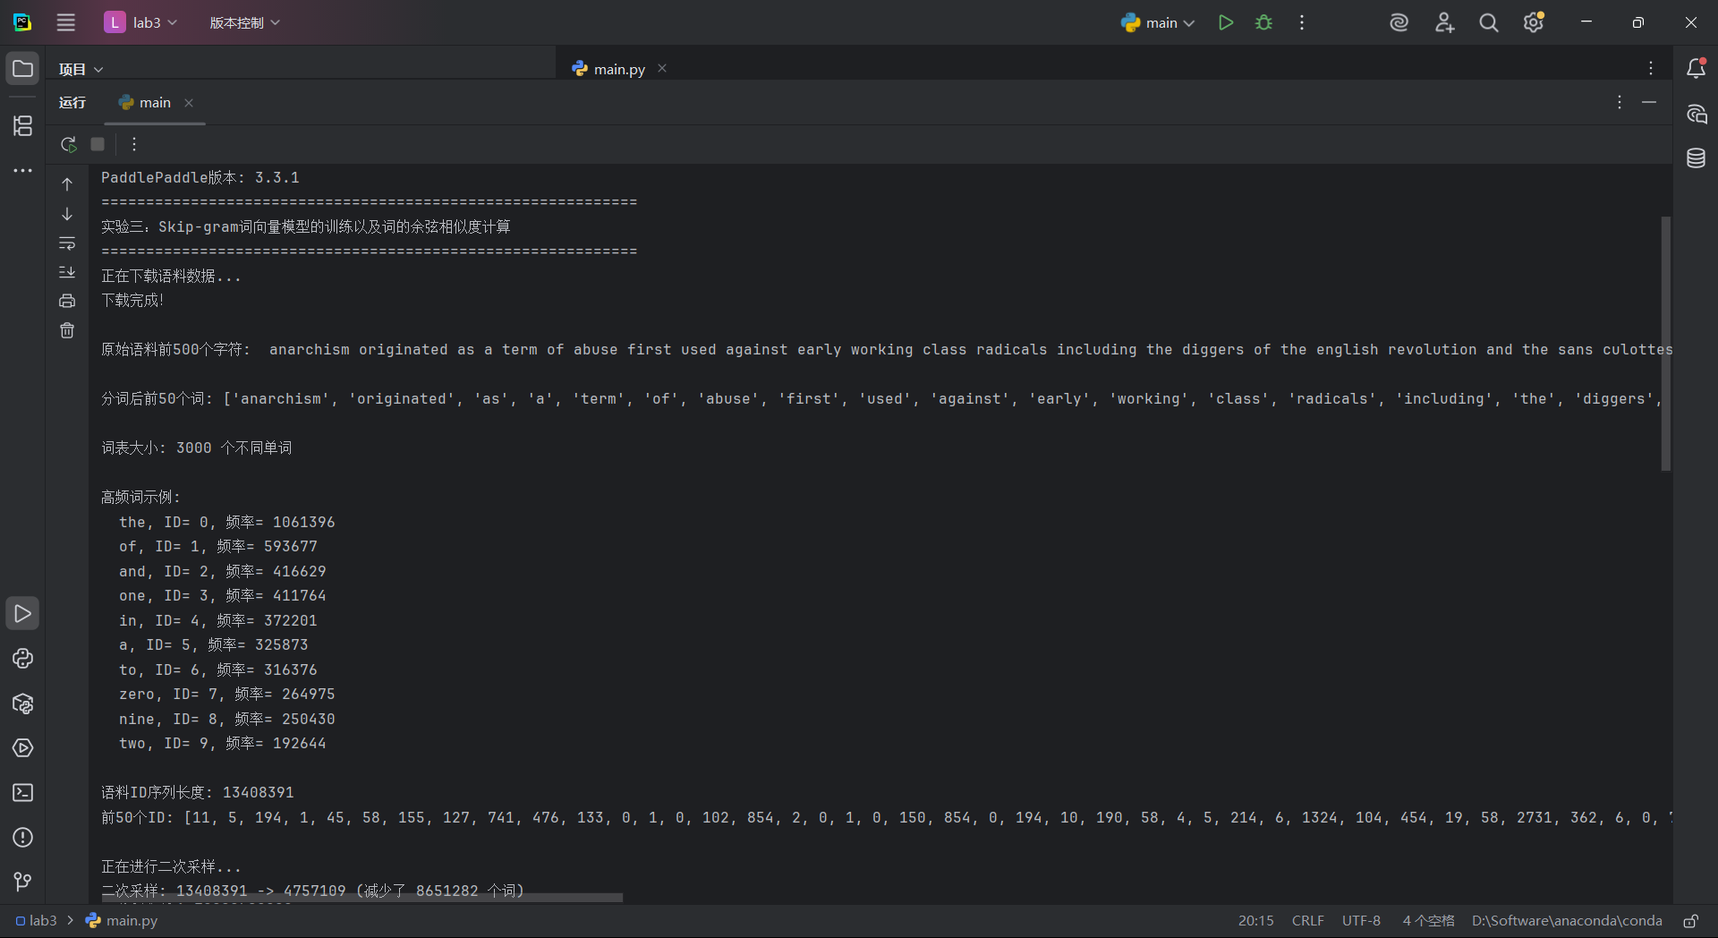The height and width of the screenshot is (938, 1718).
Task: Click the horizontal console scrollbar
Action: pyautogui.click(x=361, y=897)
